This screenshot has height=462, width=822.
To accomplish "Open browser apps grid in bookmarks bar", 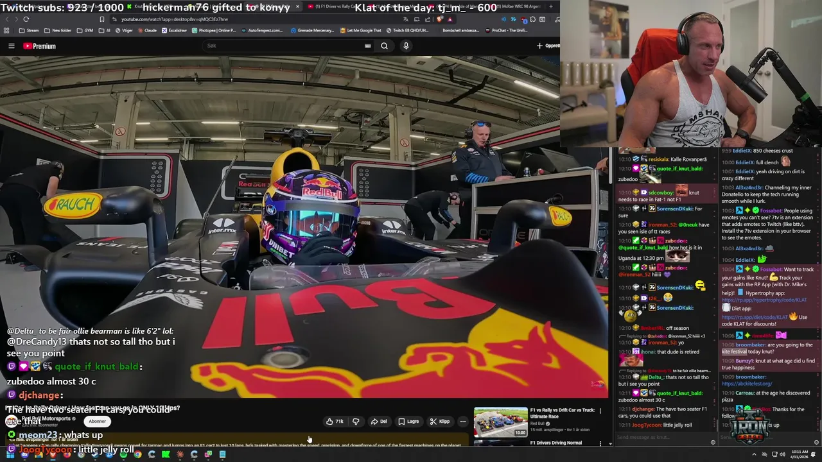I will pyautogui.click(x=6, y=30).
